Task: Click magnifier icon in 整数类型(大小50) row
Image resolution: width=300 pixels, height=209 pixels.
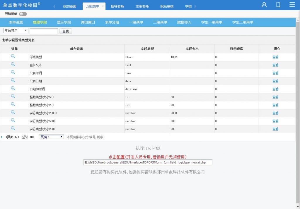Action: (x=13, y=96)
